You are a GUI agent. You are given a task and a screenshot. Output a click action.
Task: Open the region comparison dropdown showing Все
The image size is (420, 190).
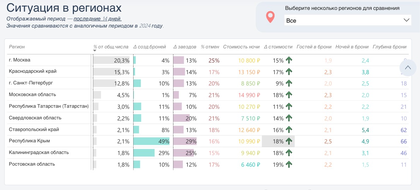[x=343, y=20]
